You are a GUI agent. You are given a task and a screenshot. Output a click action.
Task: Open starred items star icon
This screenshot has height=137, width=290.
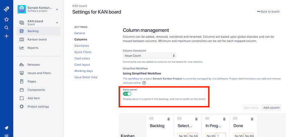(7, 19)
